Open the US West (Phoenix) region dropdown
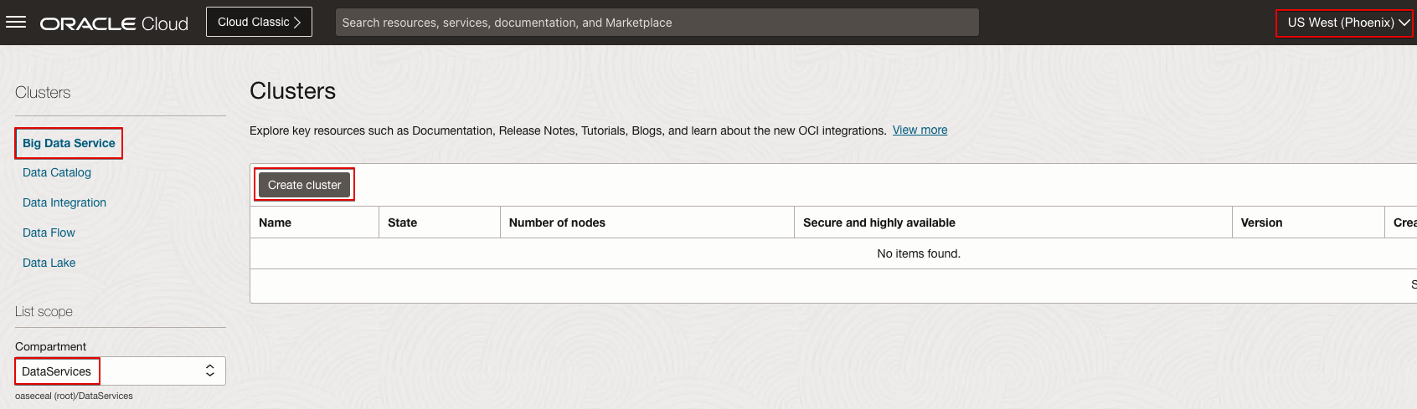Viewport: 1417px width, 409px height. pyautogui.click(x=1343, y=23)
